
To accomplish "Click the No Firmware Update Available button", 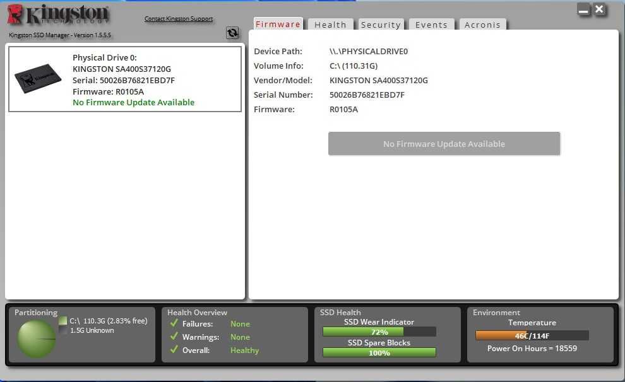I will click(444, 144).
